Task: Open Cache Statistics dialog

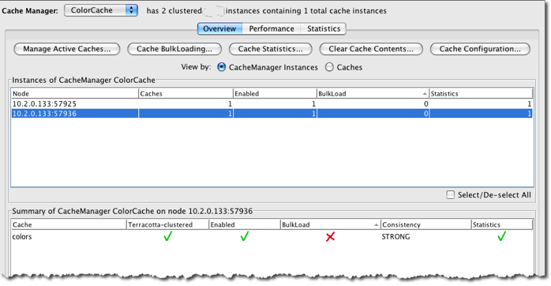Action: point(270,49)
